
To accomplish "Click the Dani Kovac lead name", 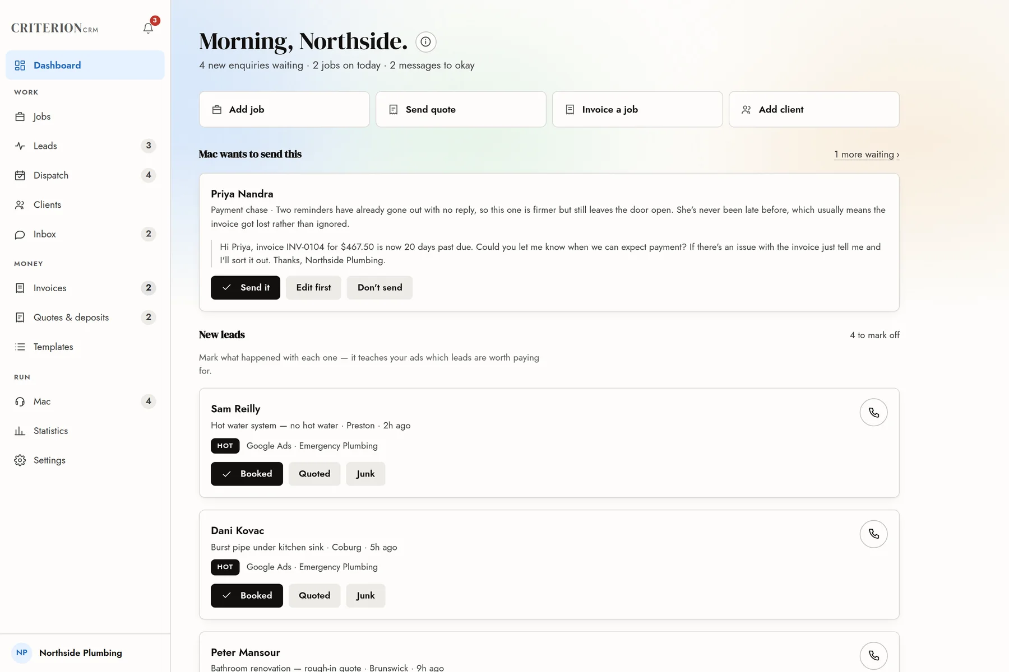I will click(x=238, y=530).
